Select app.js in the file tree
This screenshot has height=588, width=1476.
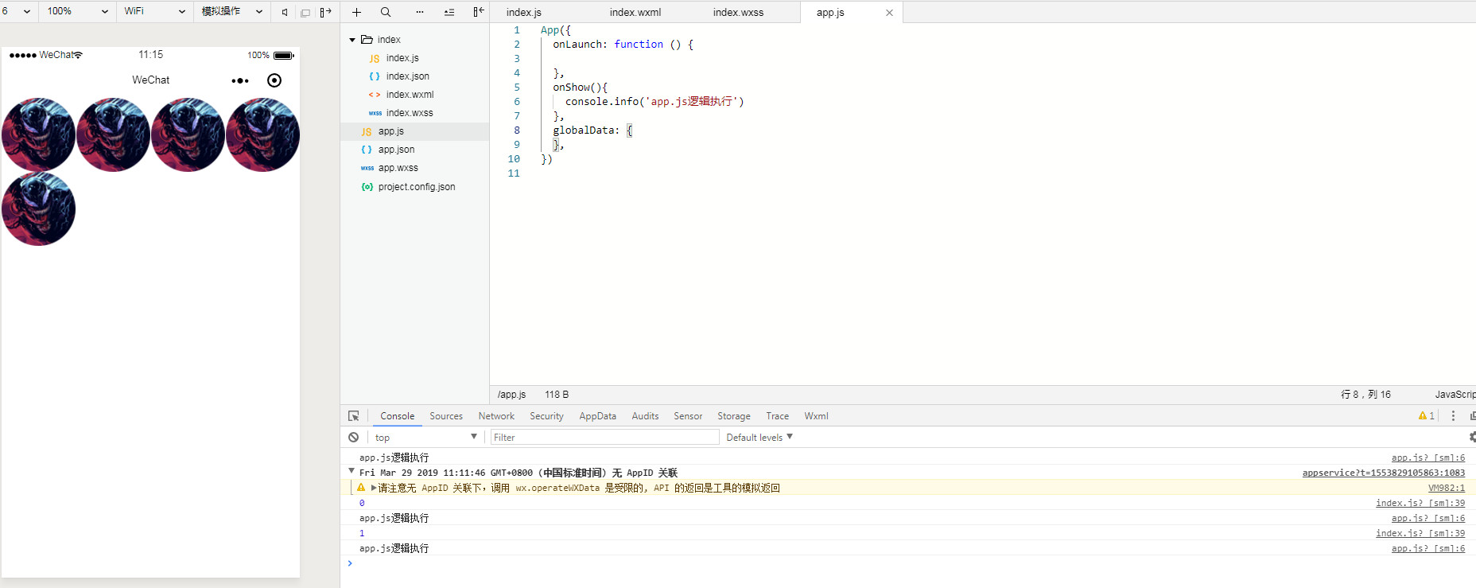point(415,131)
